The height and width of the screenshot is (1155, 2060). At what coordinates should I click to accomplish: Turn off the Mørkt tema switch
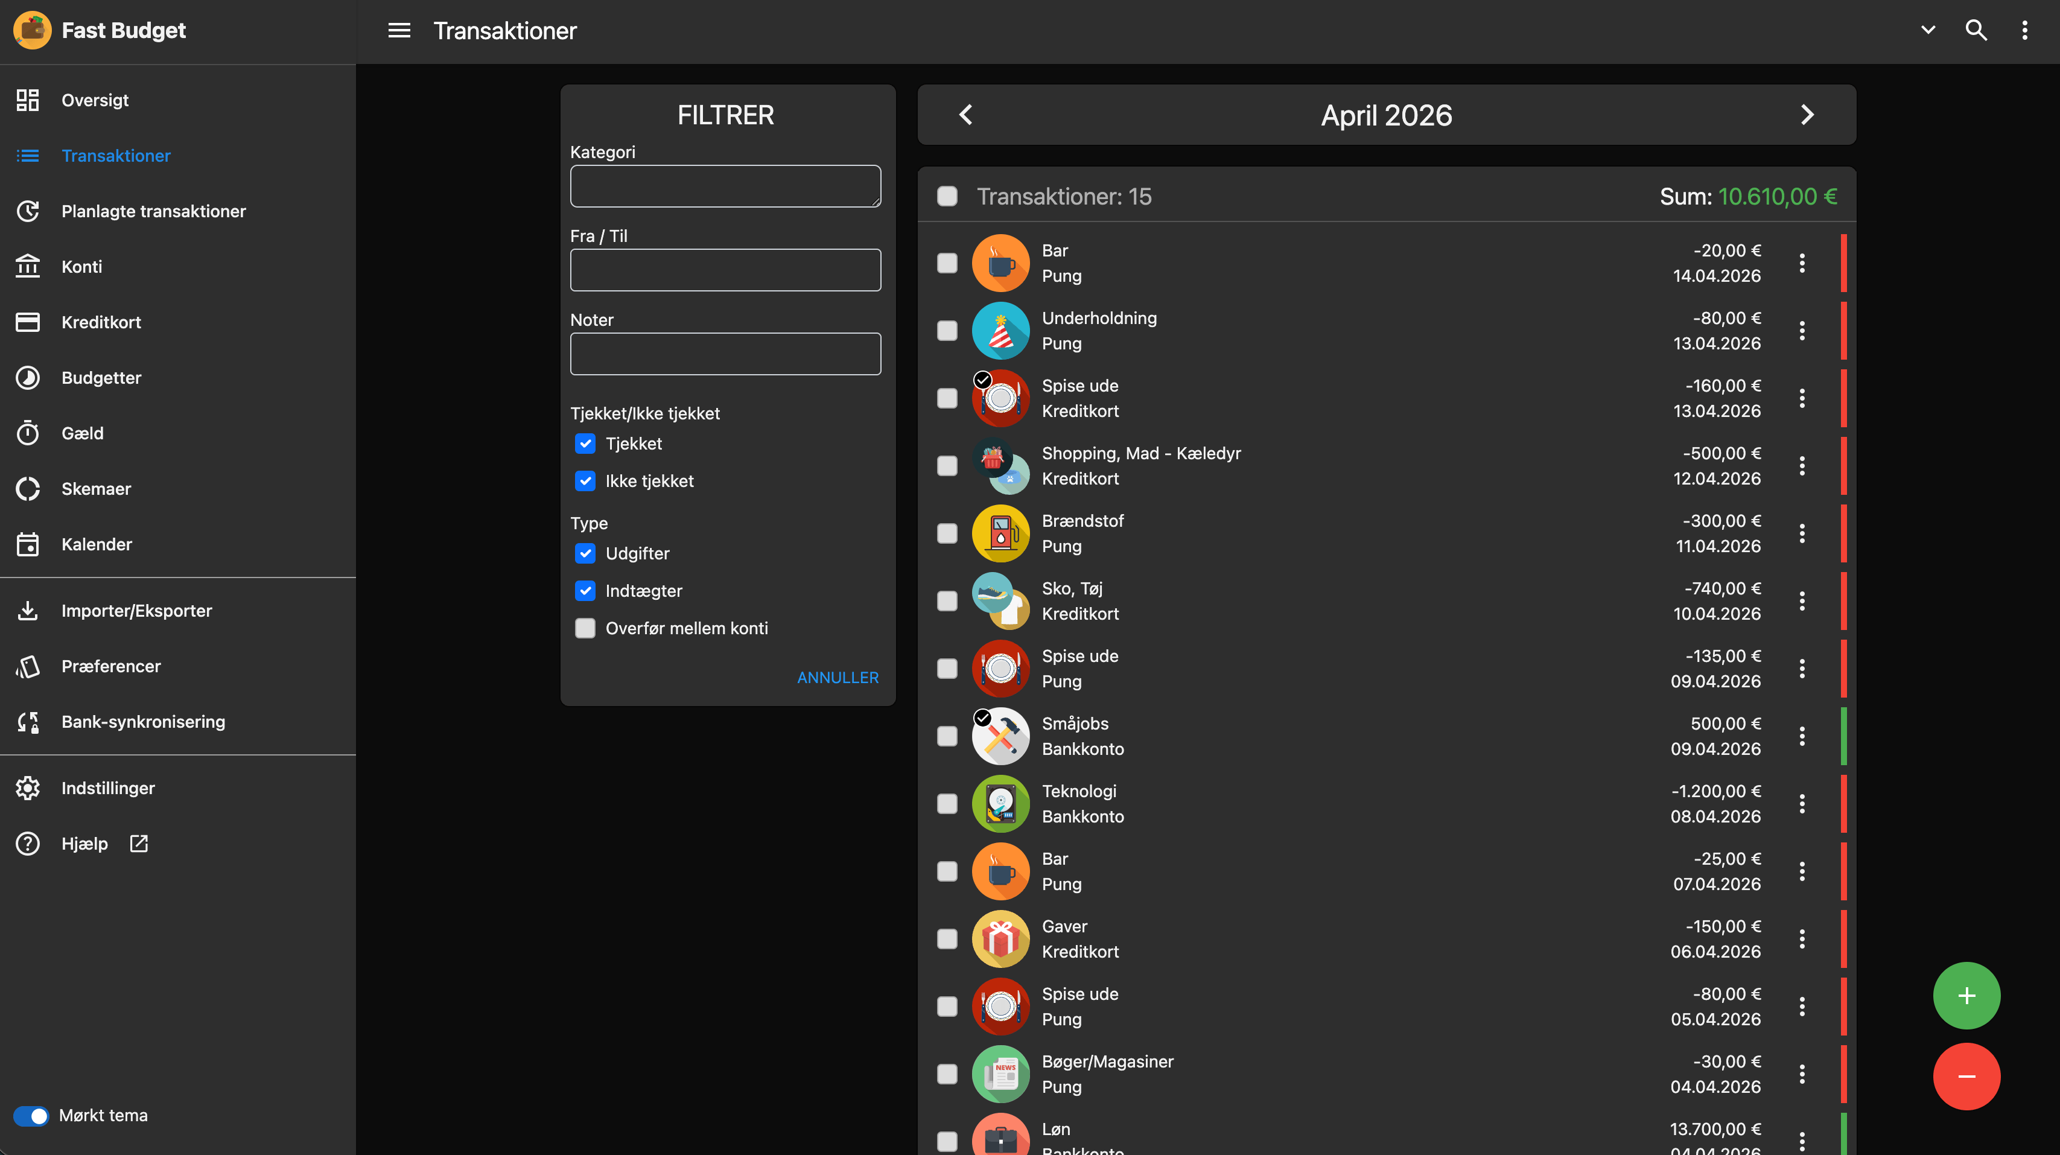31,1115
